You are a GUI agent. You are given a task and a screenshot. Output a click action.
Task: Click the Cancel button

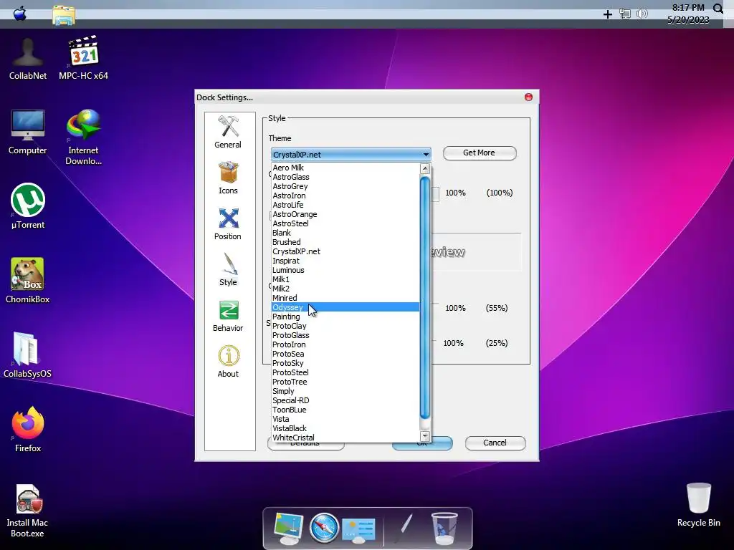pos(495,443)
